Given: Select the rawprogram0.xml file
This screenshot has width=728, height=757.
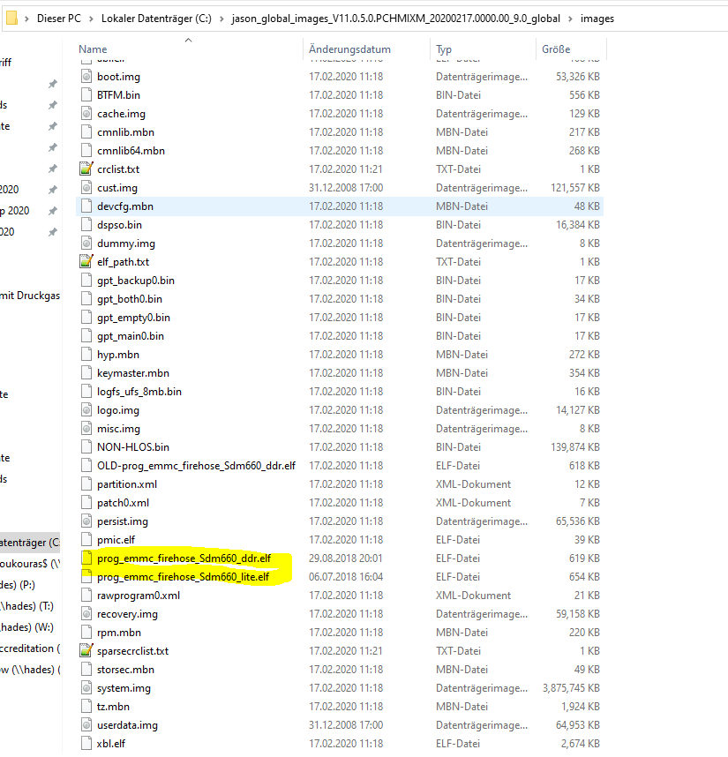Looking at the screenshot, I should tap(139, 595).
